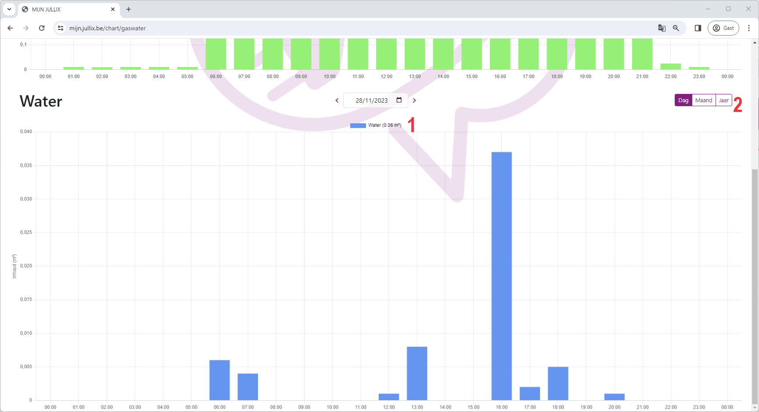Open the tab search dropdown arrow

pyautogui.click(x=9, y=9)
